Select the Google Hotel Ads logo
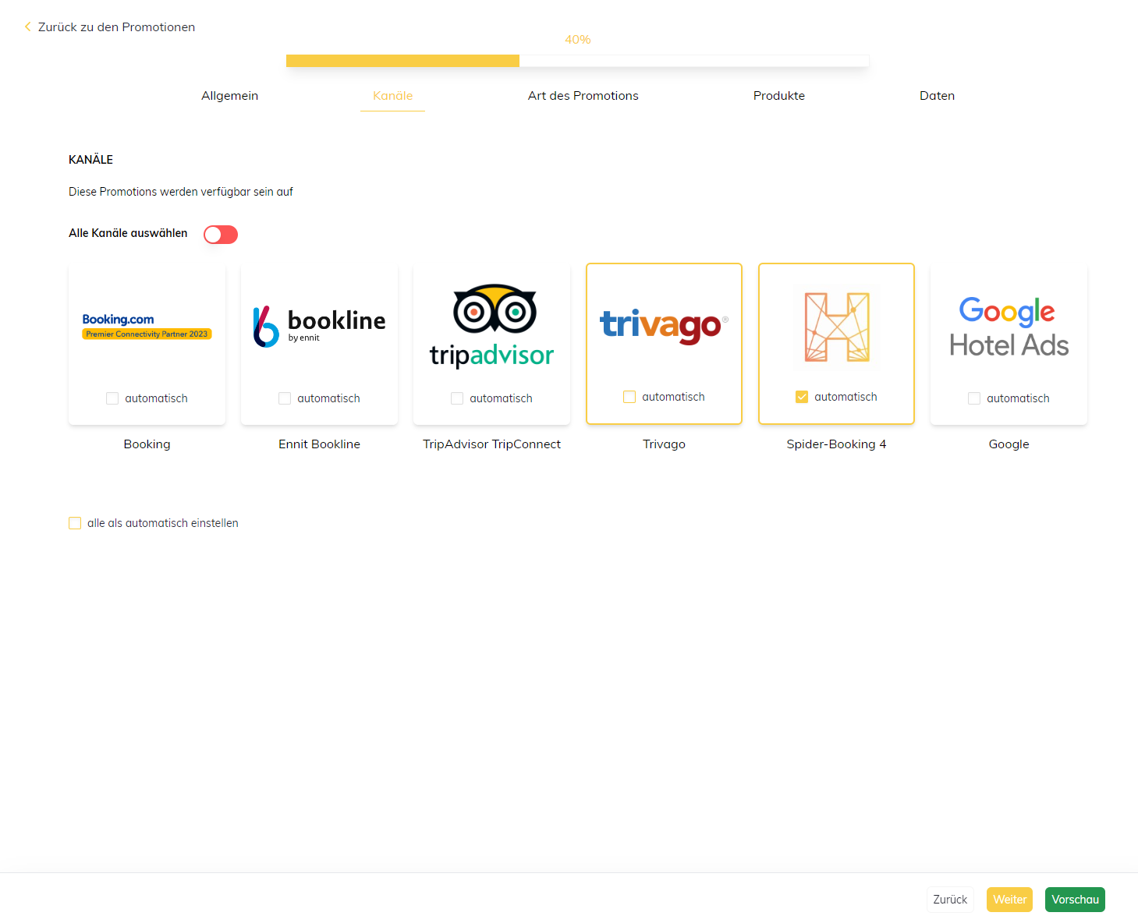This screenshot has height=923, width=1138. [x=1009, y=327]
